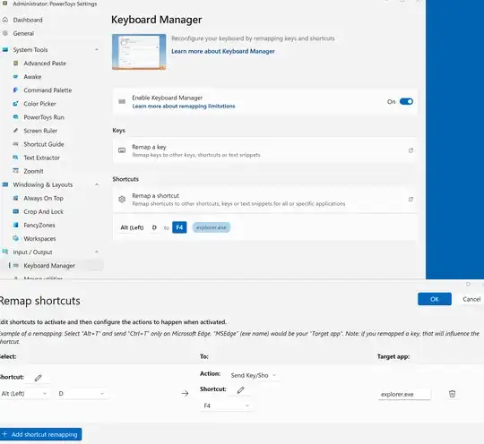Screen dimensions: 484x444
Task: Click Learn more about Keyboard Manager link
Action: (223, 51)
